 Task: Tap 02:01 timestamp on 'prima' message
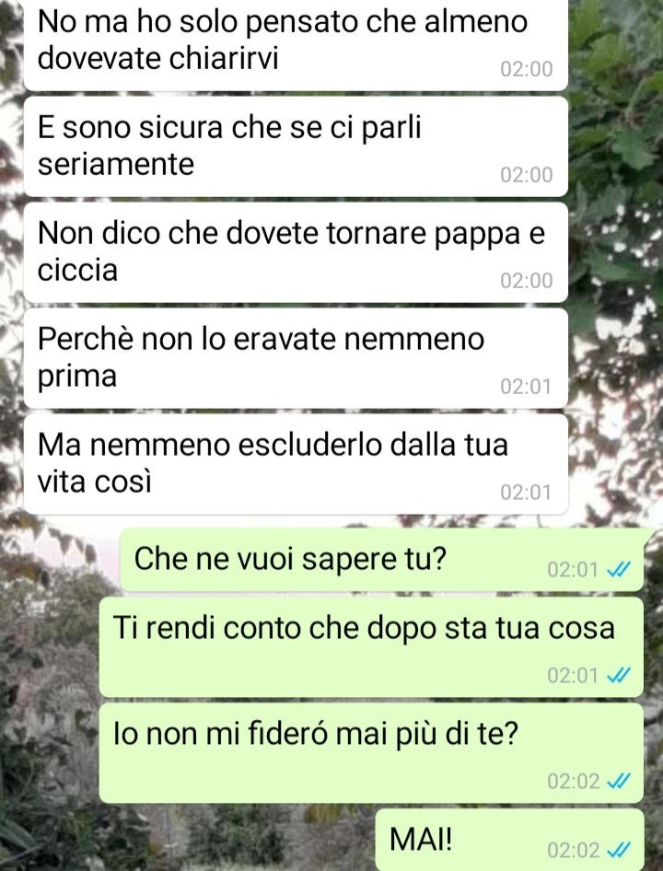(x=526, y=387)
